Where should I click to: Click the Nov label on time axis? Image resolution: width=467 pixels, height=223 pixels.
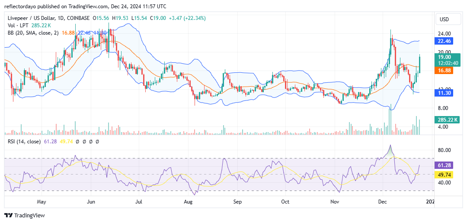point(335,202)
